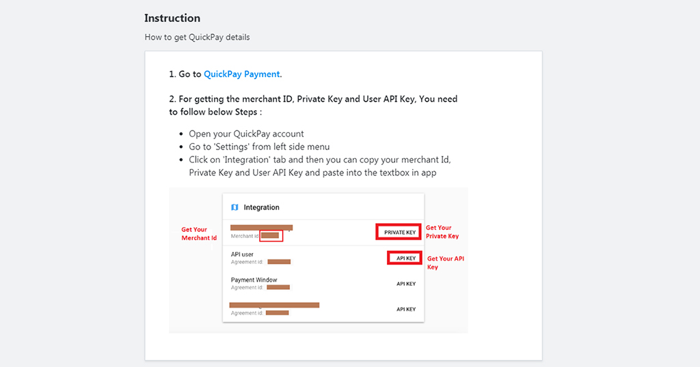Click the Integration panel title text
The width and height of the screenshot is (700, 367).
(x=261, y=207)
